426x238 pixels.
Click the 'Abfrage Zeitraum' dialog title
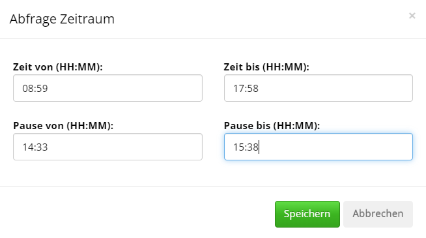(62, 19)
